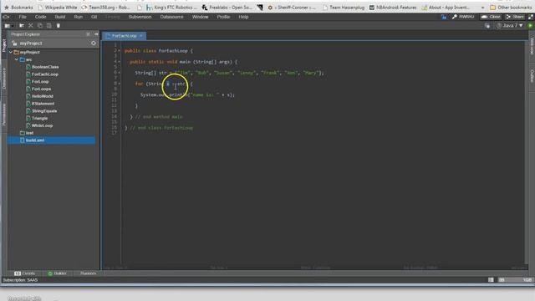Toggle full screen expand icon
The height and width of the screenshot is (301, 535).
pyautogui.click(x=531, y=17)
